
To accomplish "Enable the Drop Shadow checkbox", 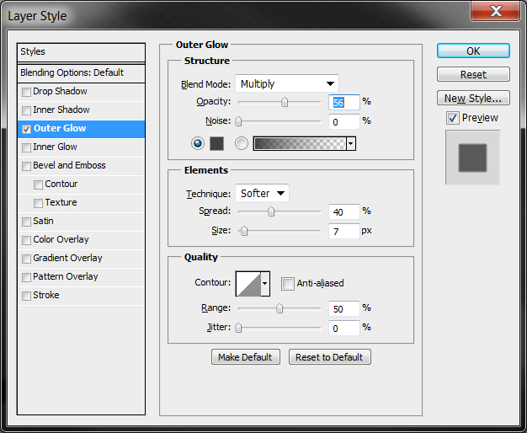I will (27, 92).
